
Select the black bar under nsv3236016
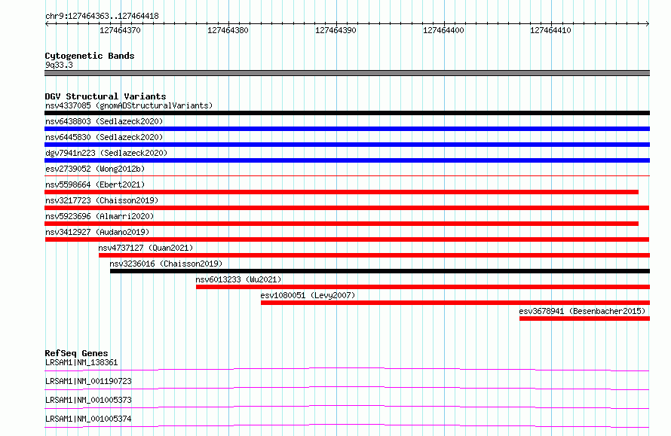380,271
